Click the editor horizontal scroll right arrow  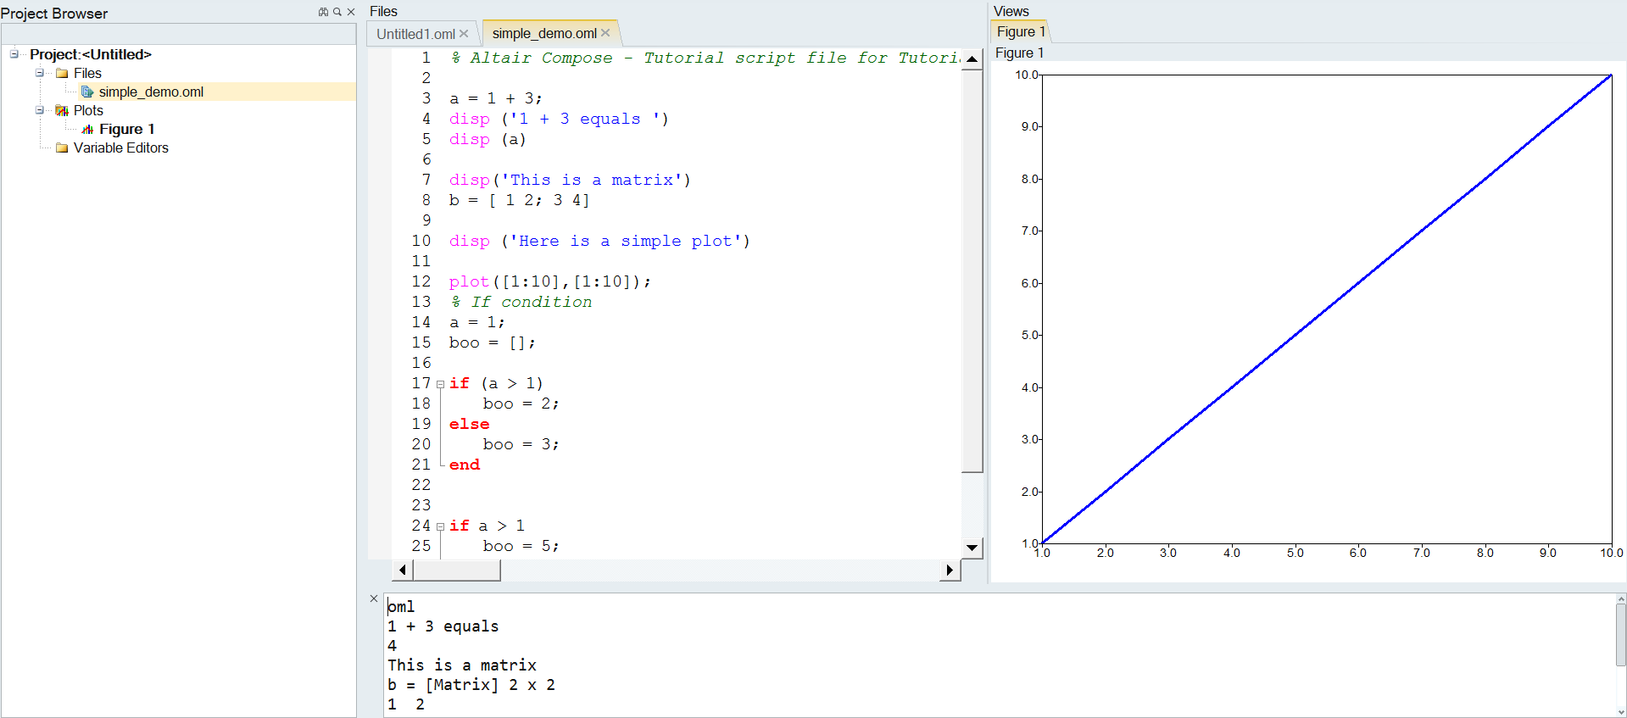click(950, 571)
